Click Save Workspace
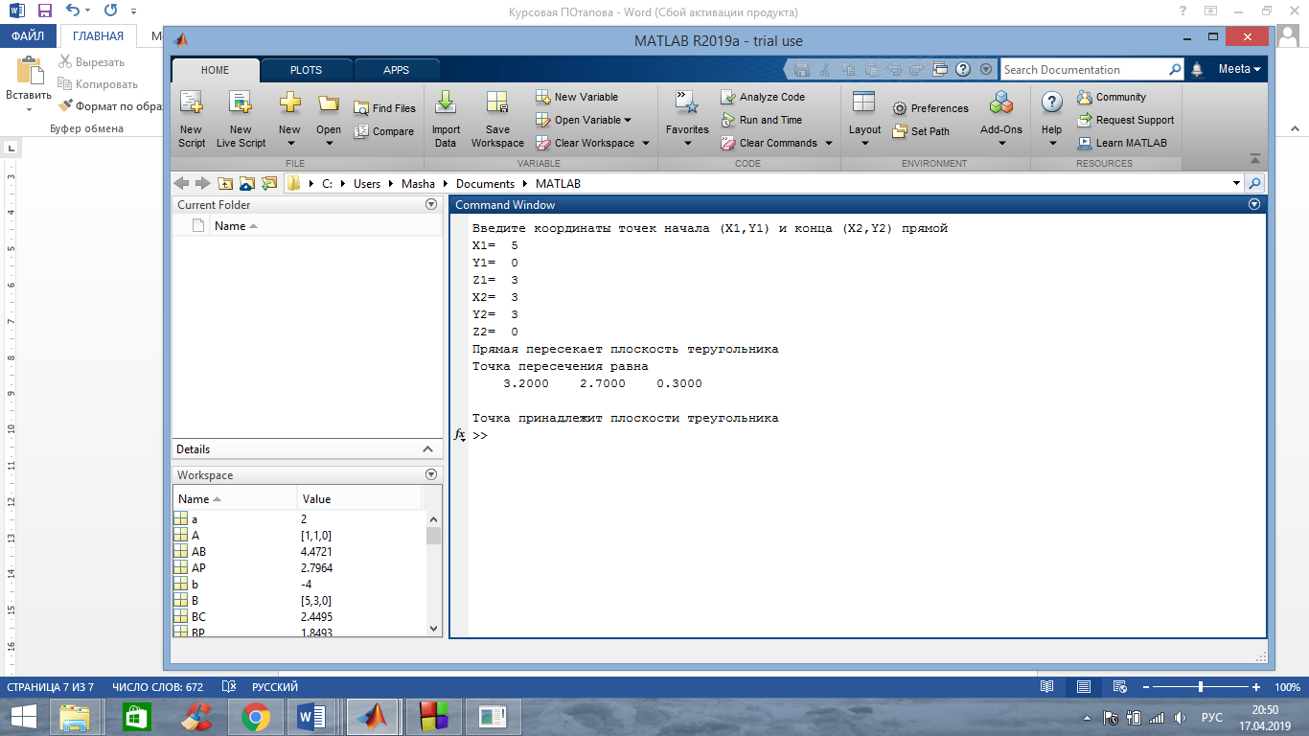This screenshot has width=1309, height=736. coord(497,119)
